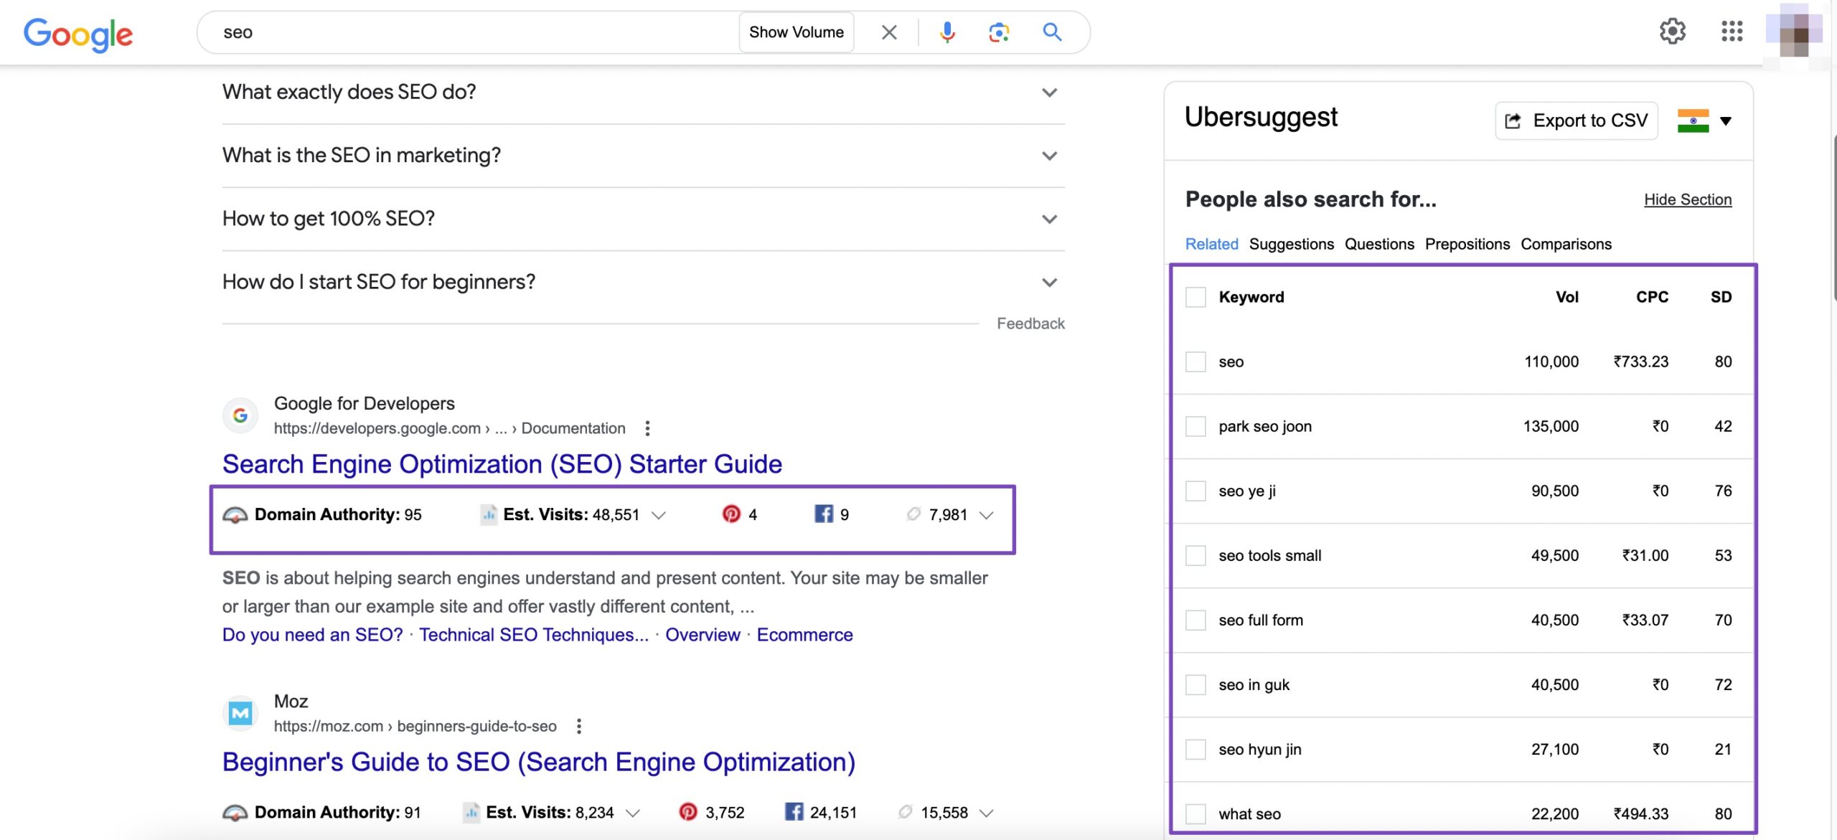The height and width of the screenshot is (840, 1837).
Task: Clear the search box with the X icon
Action: click(x=889, y=32)
